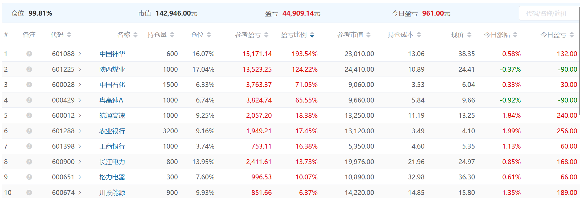Click position ratio 99.81%
The width and height of the screenshot is (580, 198).
click(x=40, y=13)
